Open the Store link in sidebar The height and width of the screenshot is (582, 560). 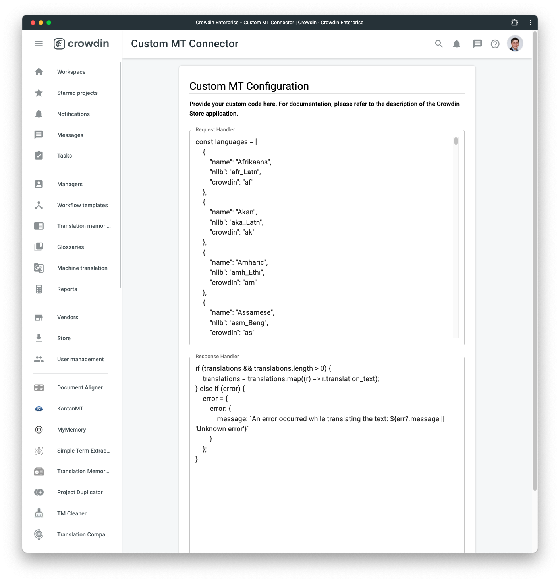point(64,338)
